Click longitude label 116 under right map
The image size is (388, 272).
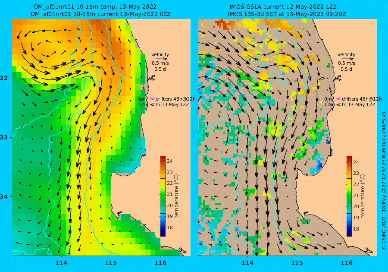(347, 263)
